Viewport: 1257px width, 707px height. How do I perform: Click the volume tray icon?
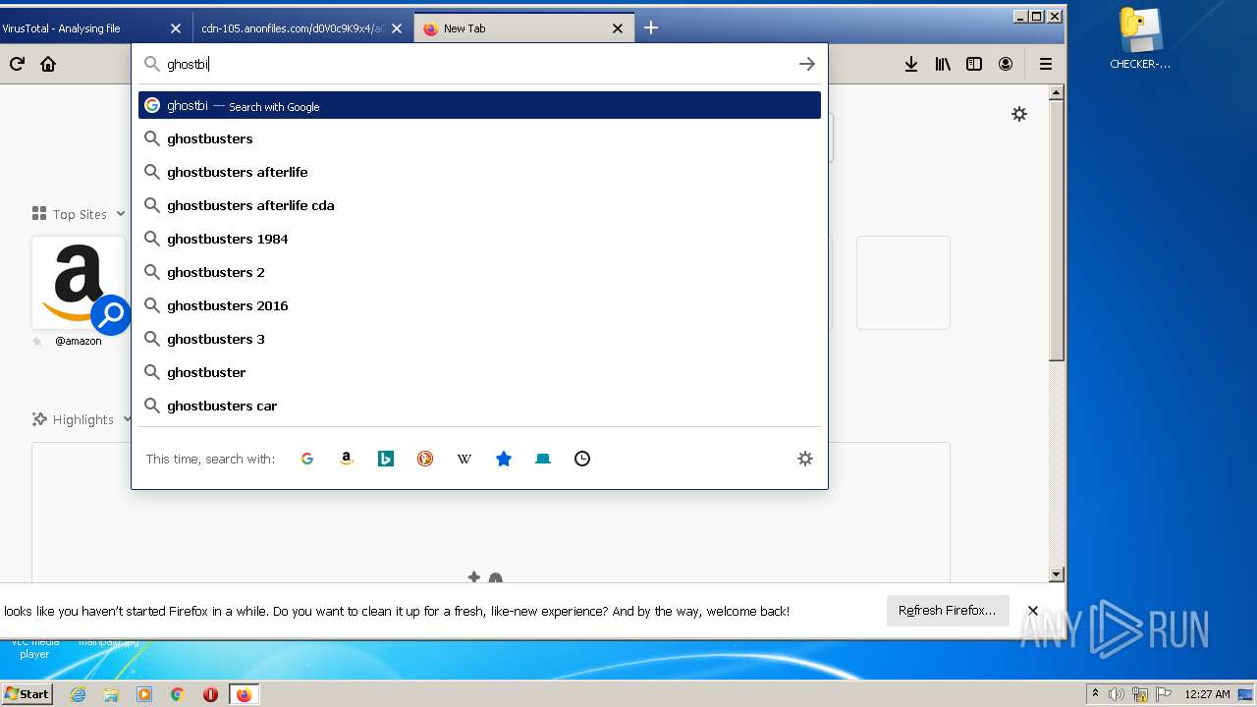click(x=1117, y=694)
